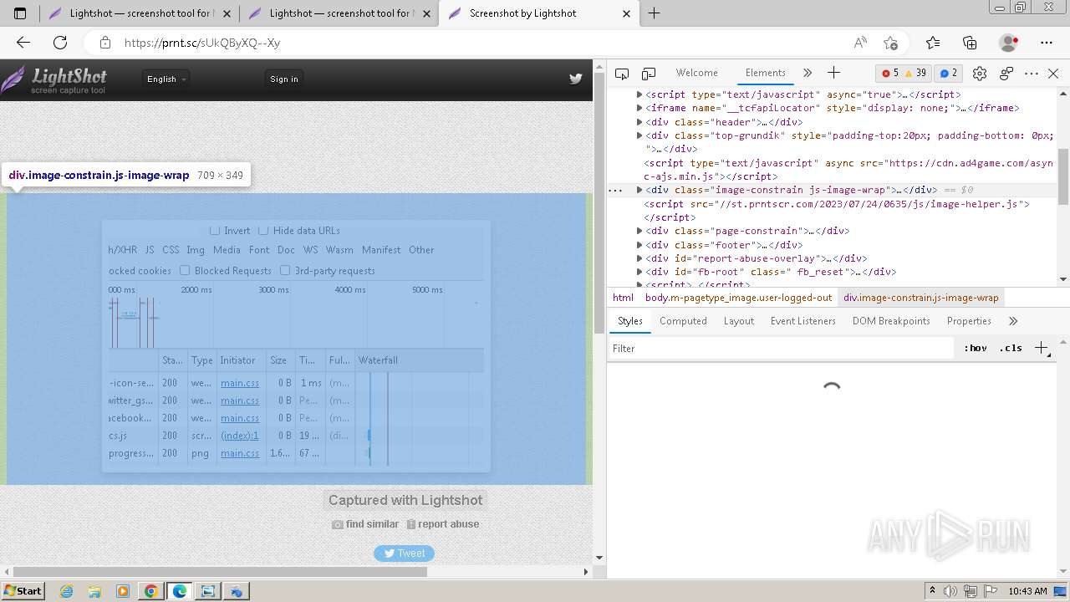Click the Styles filter input field
The width and height of the screenshot is (1070, 602).
(x=781, y=349)
